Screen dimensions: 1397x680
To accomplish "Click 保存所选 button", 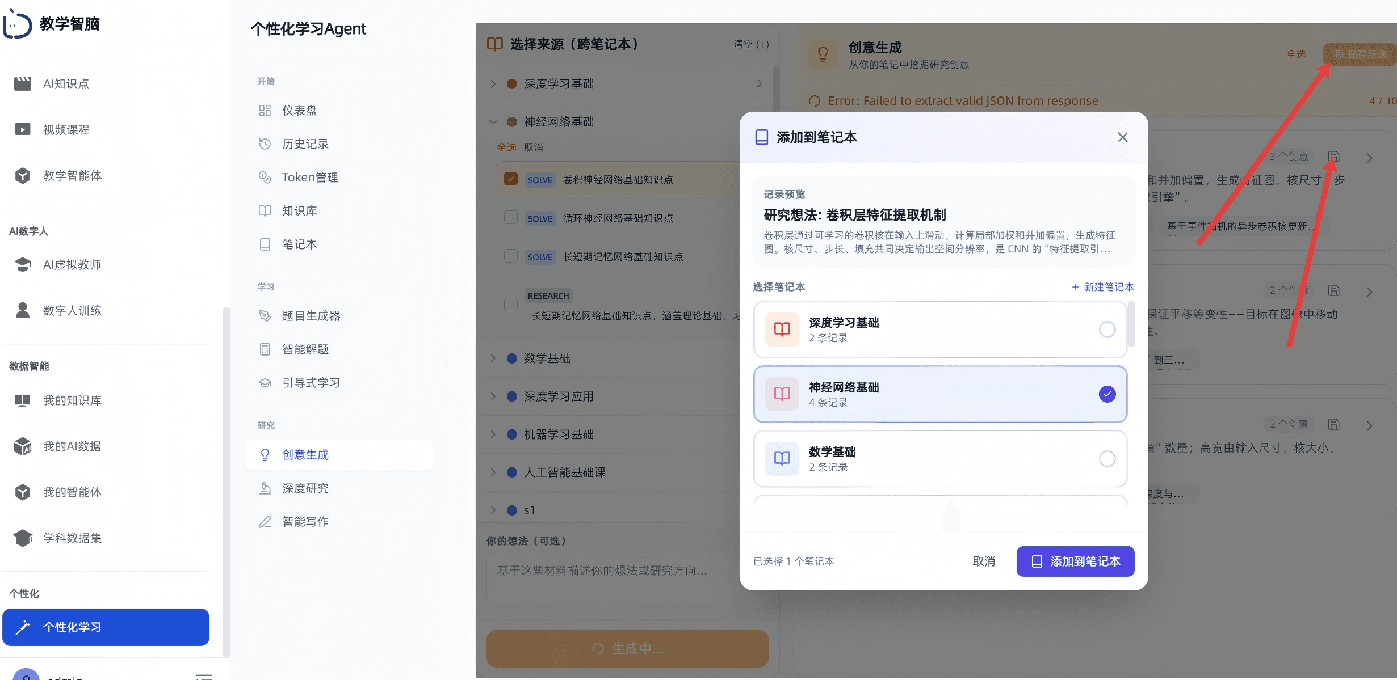I will point(1360,54).
